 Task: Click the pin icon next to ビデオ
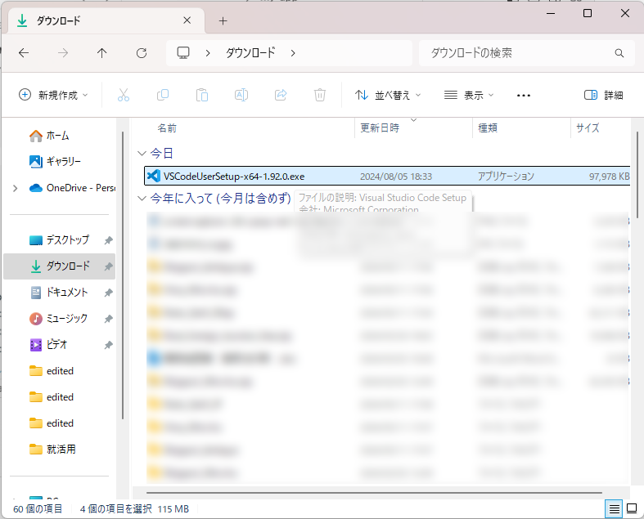click(x=109, y=345)
